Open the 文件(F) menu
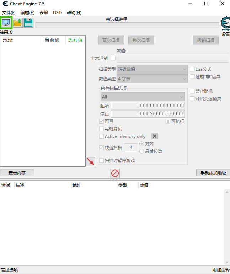 [9, 13]
